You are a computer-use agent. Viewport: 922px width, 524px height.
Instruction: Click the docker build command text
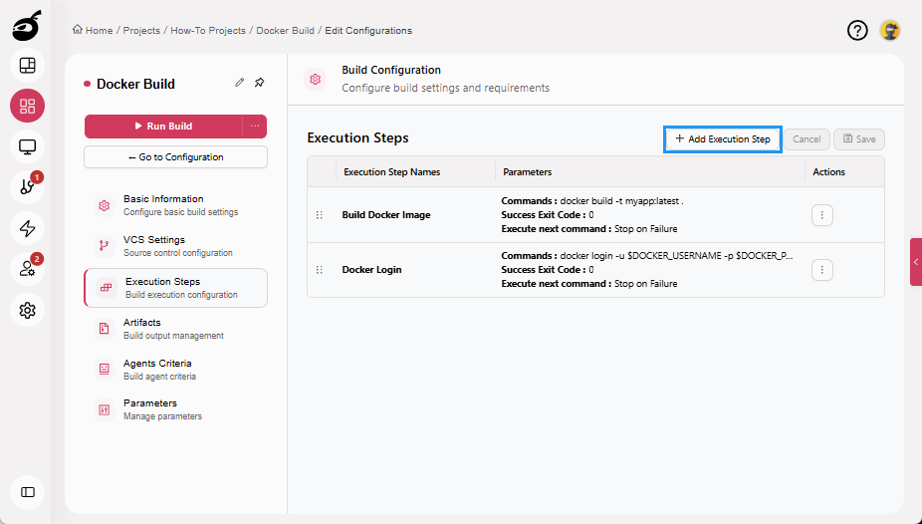(x=621, y=200)
